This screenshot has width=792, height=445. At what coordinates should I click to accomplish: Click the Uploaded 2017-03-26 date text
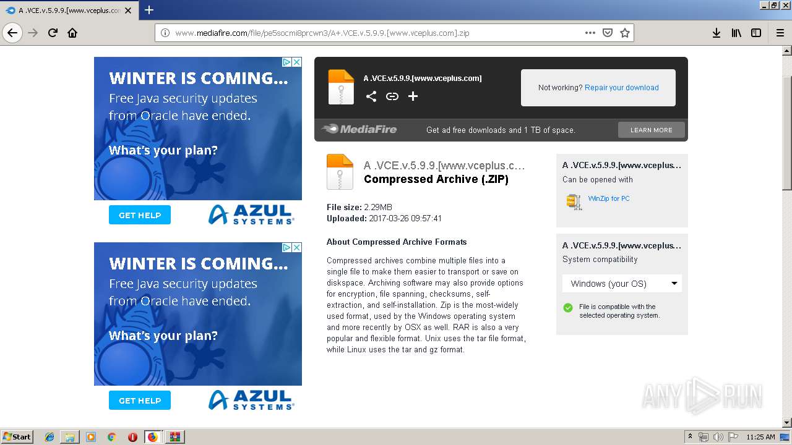(384, 218)
